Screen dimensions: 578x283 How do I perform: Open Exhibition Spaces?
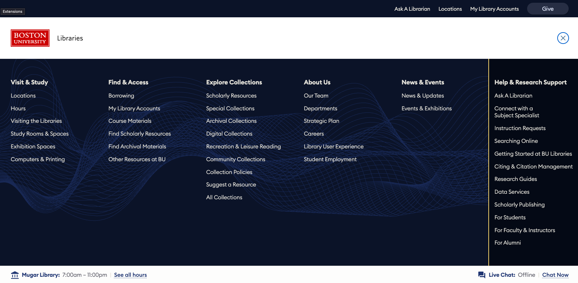33,146
